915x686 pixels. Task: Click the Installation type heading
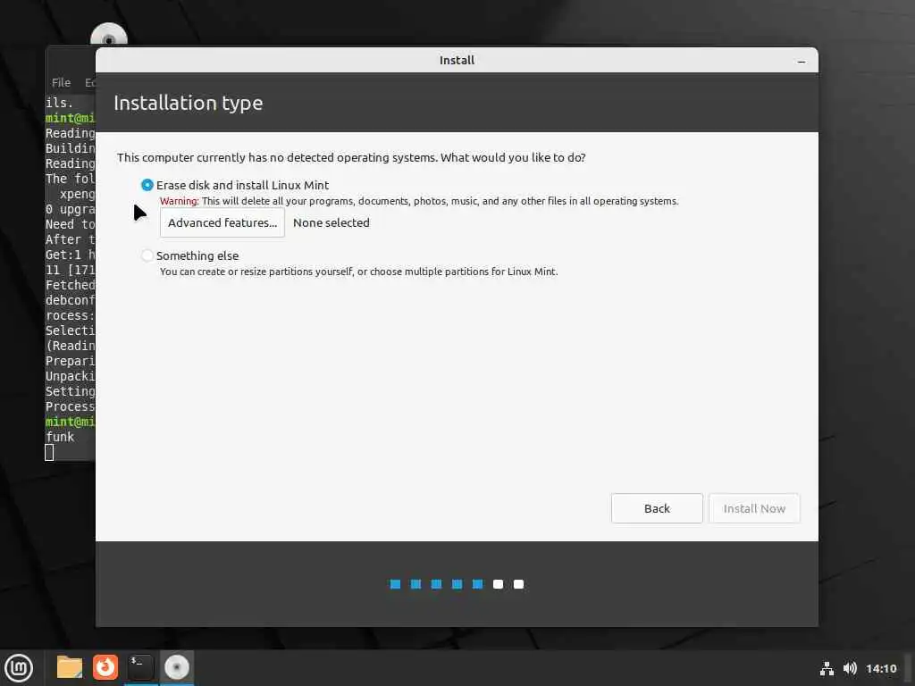coord(188,104)
